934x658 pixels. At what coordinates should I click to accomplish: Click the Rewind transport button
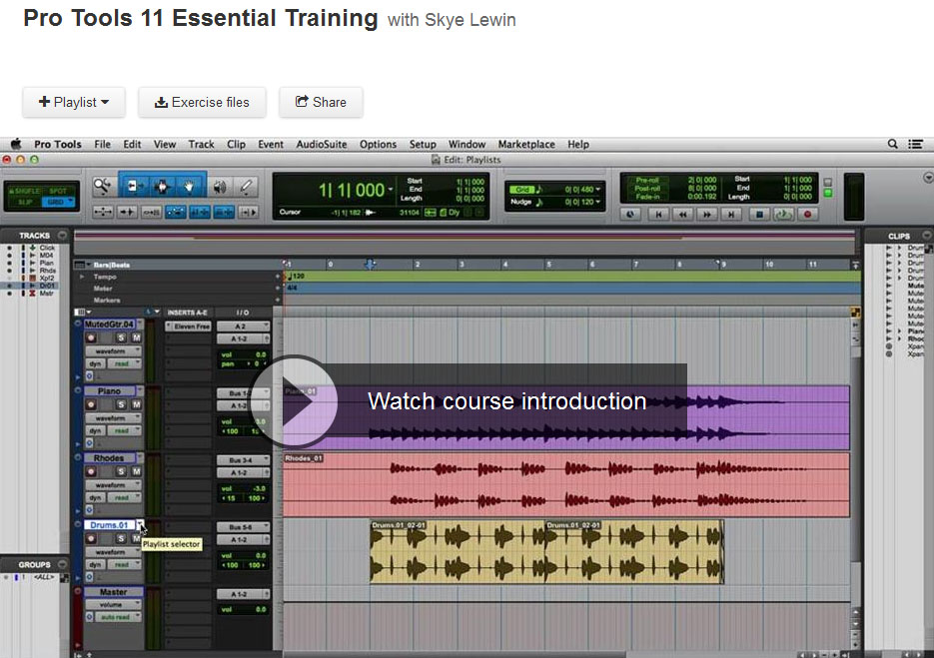pos(682,214)
